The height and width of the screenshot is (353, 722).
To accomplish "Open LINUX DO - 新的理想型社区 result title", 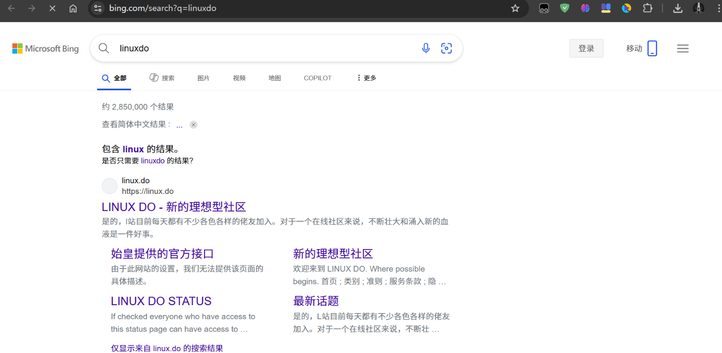I will tap(174, 207).
